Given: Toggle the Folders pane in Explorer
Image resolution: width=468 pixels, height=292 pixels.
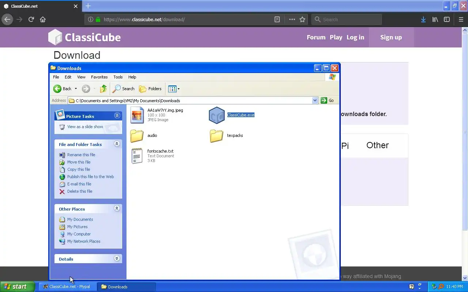Looking at the screenshot, I should [x=150, y=89].
